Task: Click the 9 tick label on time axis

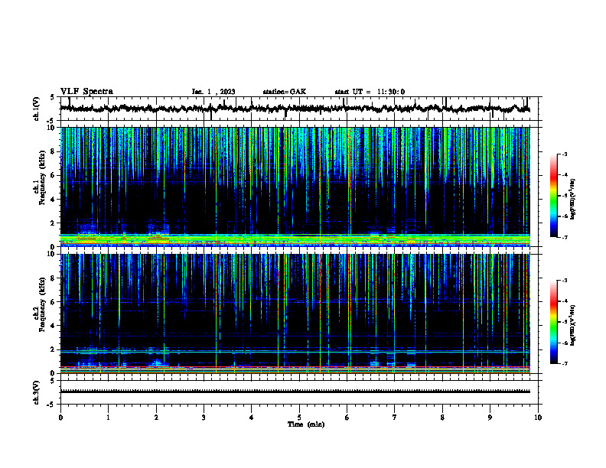Action: (490, 418)
